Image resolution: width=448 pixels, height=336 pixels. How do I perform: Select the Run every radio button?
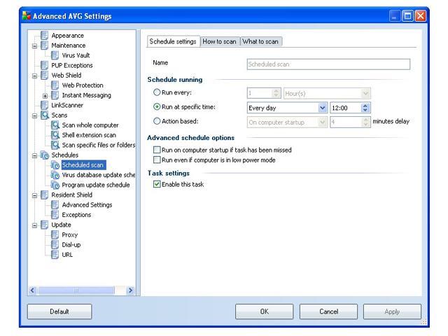point(157,92)
